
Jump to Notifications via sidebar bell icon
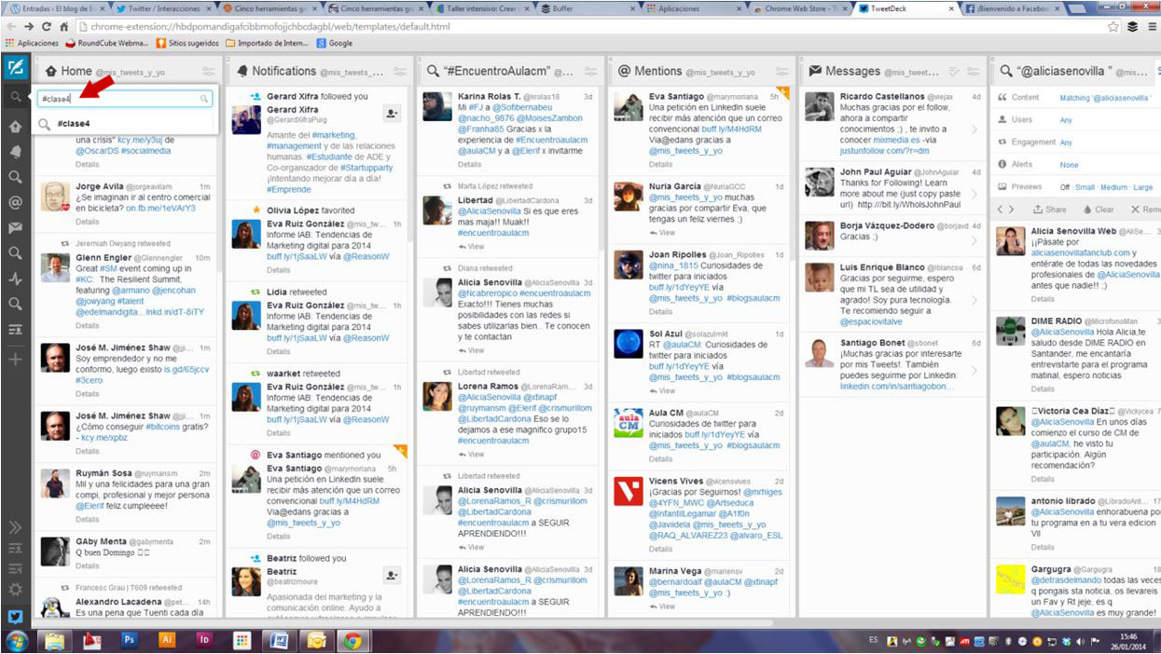pyautogui.click(x=15, y=152)
